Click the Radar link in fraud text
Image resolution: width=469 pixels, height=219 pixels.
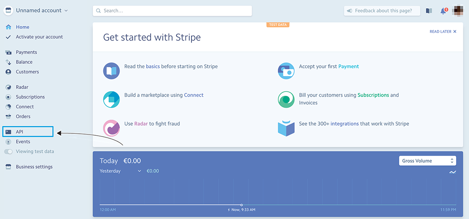[141, 124]
